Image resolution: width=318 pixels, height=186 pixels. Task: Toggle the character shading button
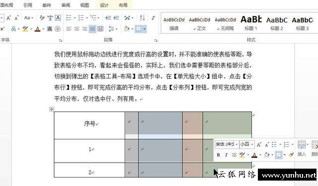point(50,29)
